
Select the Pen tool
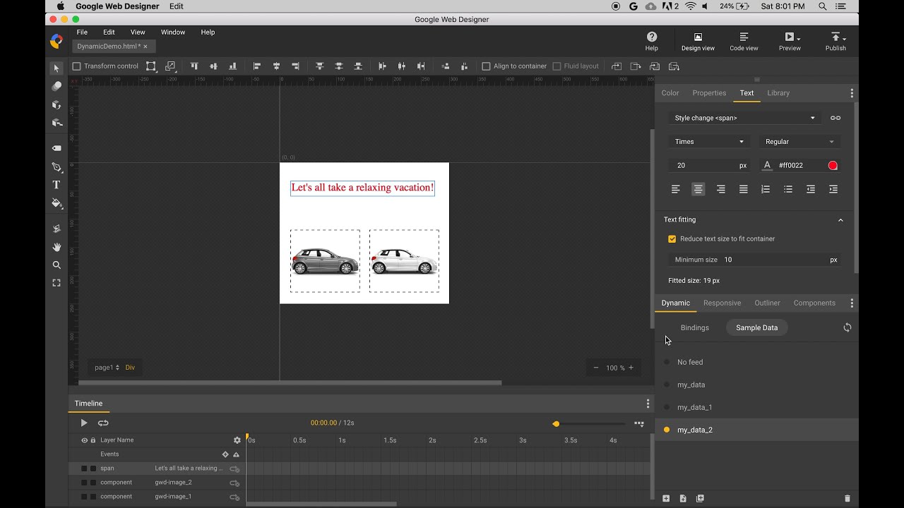(56, 167)
